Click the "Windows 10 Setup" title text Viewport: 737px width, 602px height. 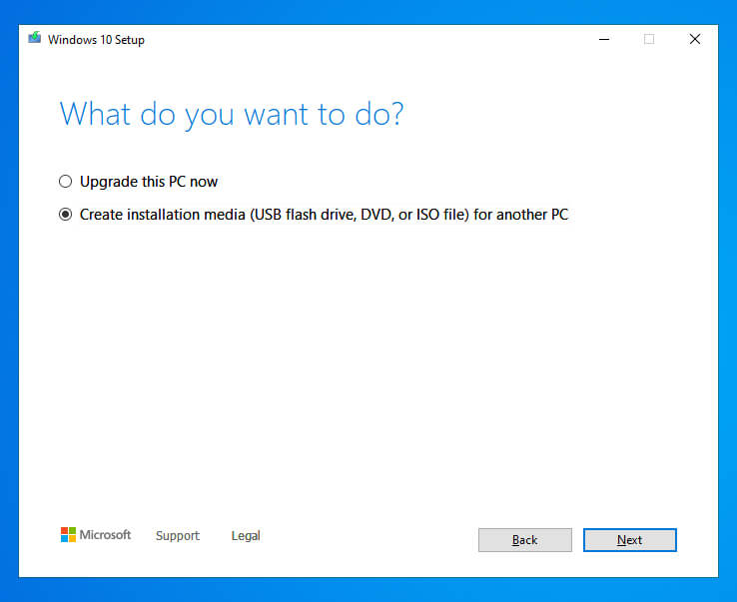[x=96, y=40]
